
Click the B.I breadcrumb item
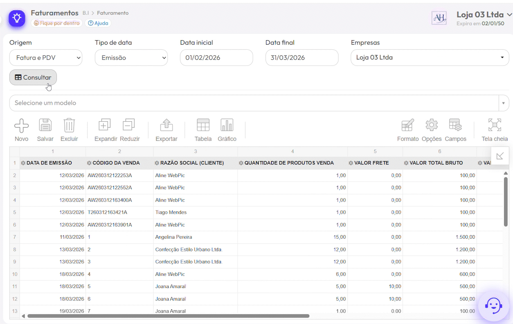(85, 13)
